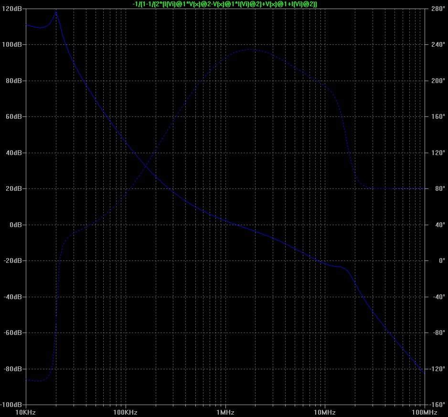448x417 pixels.
Task: Click the 40dB left axis label
Action: 14,153
